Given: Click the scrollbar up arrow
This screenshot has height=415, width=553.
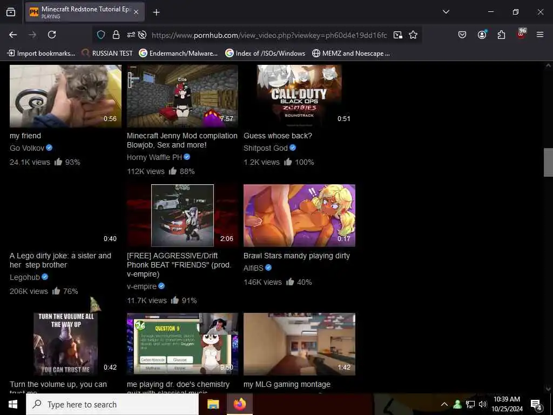Looking at the screenshot, I should [548, 65].
